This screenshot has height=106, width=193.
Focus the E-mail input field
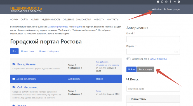[153, 39]
